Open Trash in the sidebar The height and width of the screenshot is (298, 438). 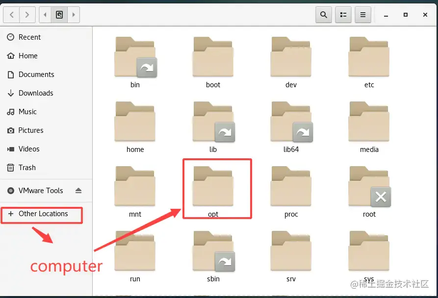coord(46,168)
